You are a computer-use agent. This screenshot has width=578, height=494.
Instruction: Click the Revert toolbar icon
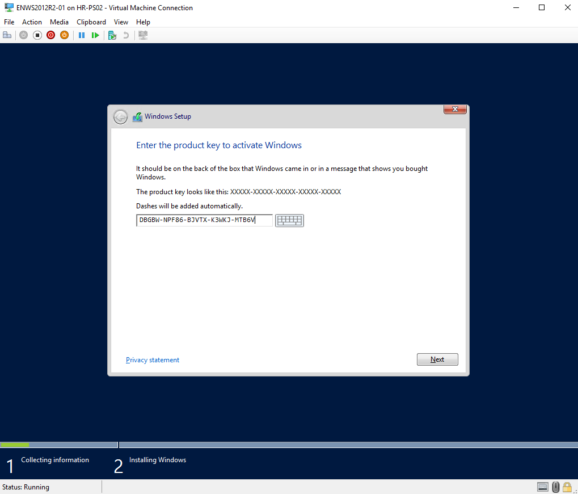(126, 35)
